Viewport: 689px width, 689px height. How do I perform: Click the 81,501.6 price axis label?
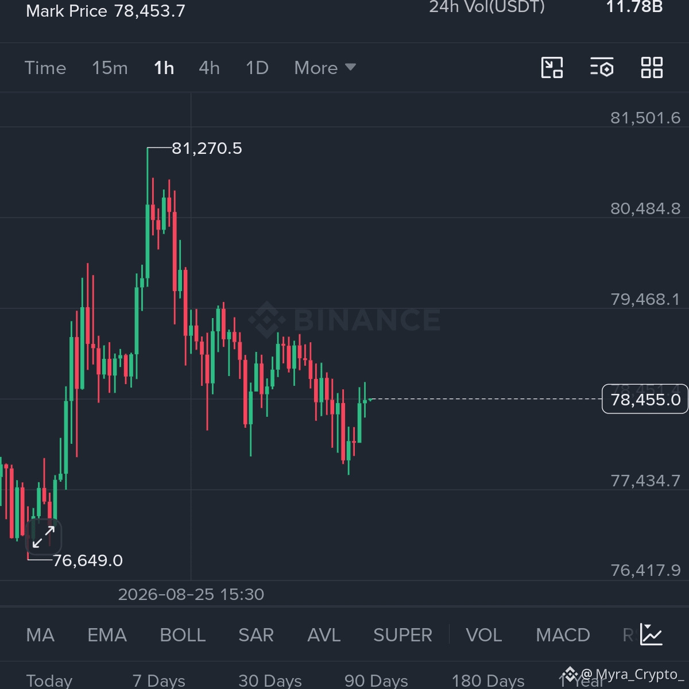pos(645,118)
